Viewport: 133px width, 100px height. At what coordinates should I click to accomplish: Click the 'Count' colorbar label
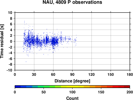click(72, 98)
